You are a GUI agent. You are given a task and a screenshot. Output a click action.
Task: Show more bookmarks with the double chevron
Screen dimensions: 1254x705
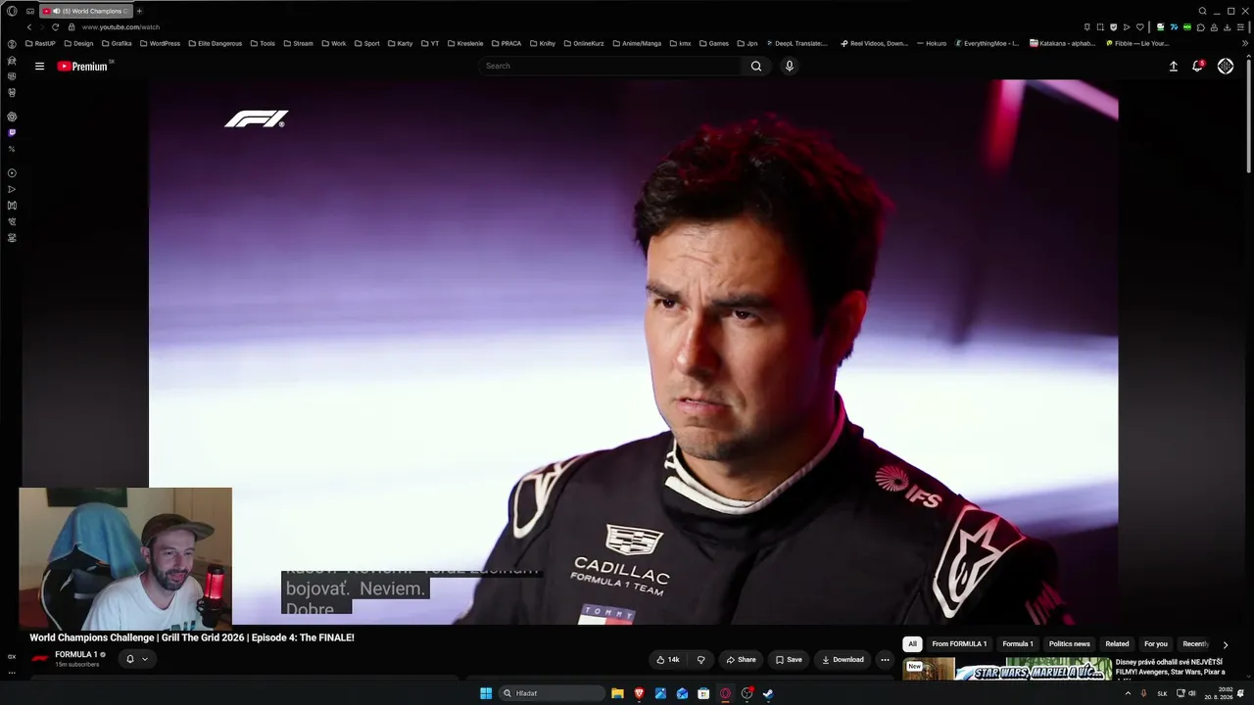click(1245, 43)
